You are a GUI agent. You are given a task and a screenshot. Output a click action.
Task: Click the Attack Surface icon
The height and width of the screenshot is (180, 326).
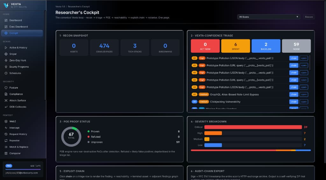(6, 100)
